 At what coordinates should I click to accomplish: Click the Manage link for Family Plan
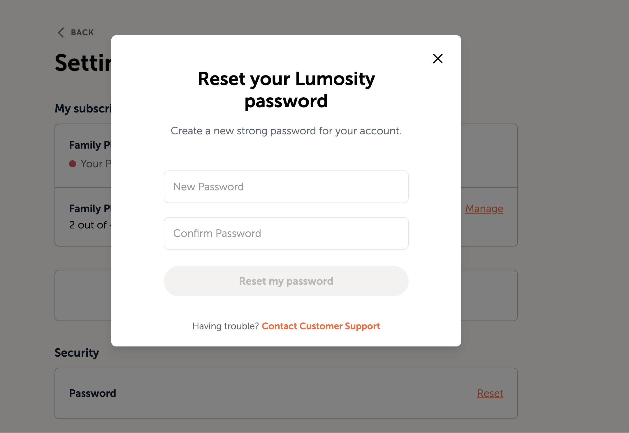(484, 209)
